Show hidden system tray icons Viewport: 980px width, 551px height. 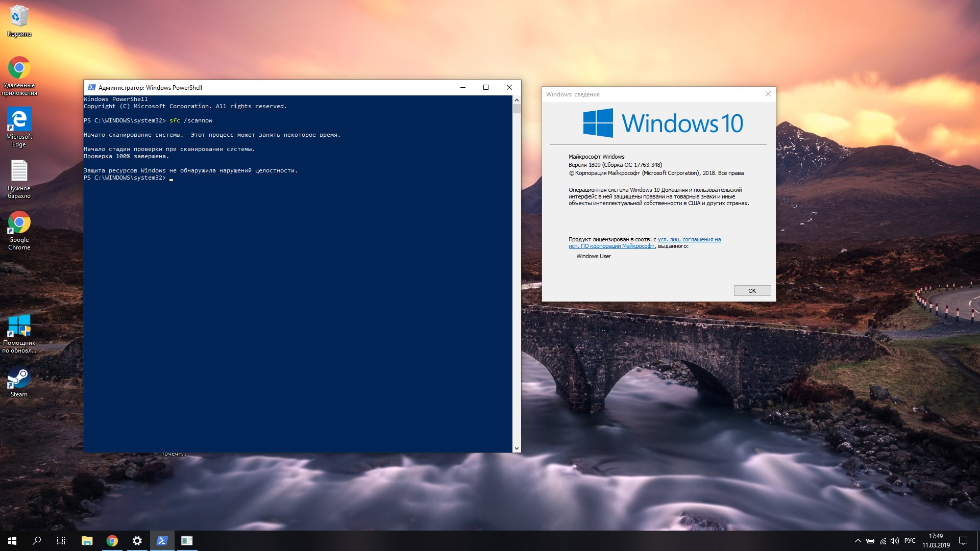coord(858,541)
